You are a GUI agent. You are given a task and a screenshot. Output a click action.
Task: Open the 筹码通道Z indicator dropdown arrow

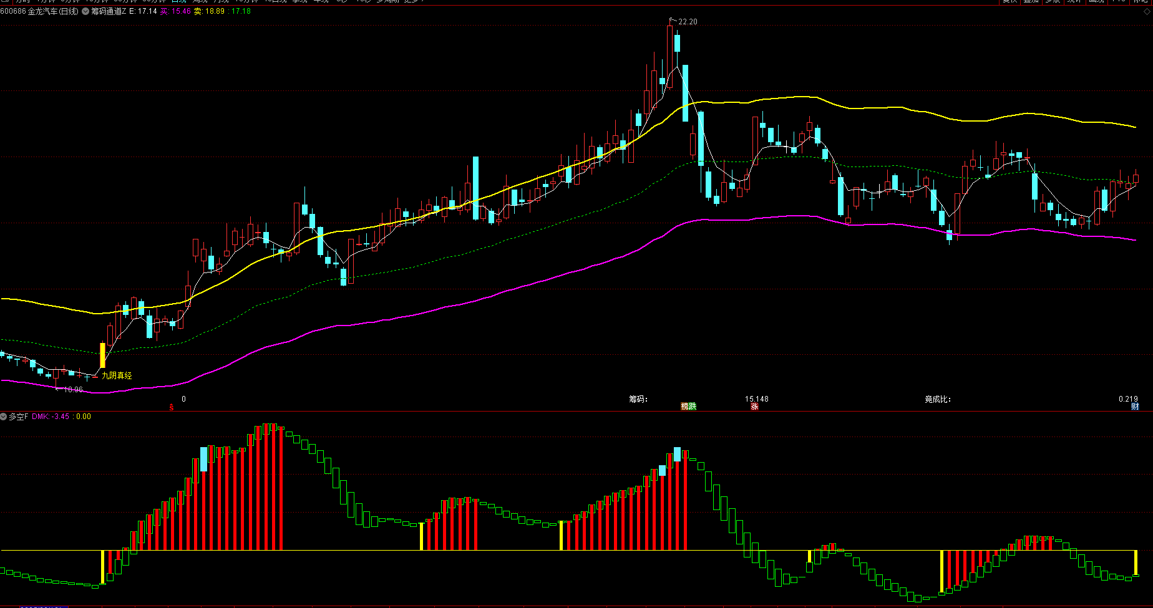(x=85, y=11)
